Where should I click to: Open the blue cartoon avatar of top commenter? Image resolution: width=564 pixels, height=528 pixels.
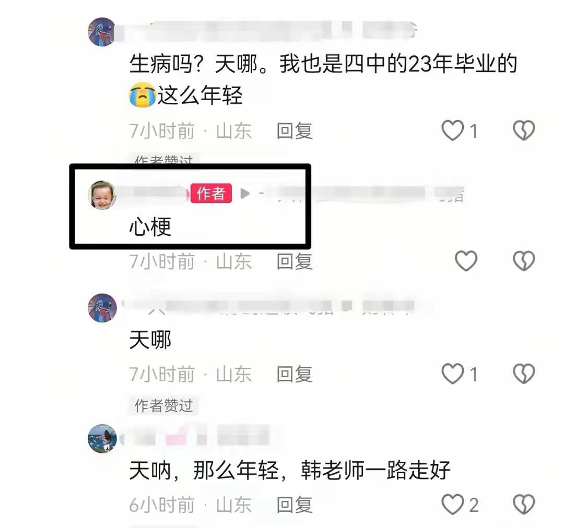tap(102, 32)
